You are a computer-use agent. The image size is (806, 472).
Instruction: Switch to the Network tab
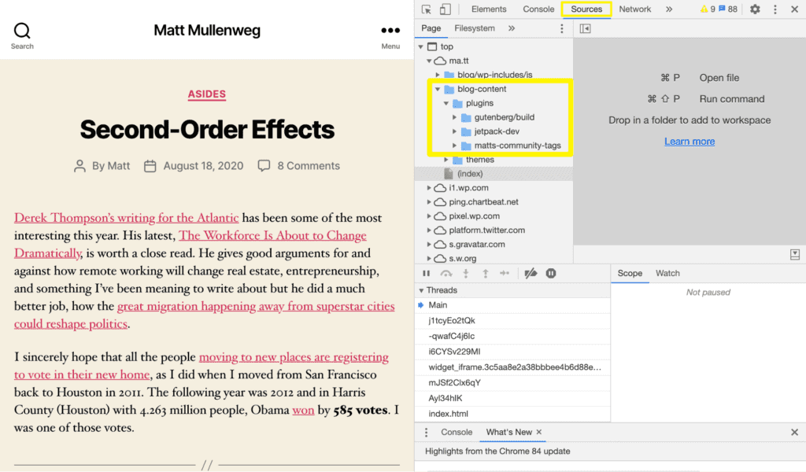pyautogui.click(x=634, y=9)
